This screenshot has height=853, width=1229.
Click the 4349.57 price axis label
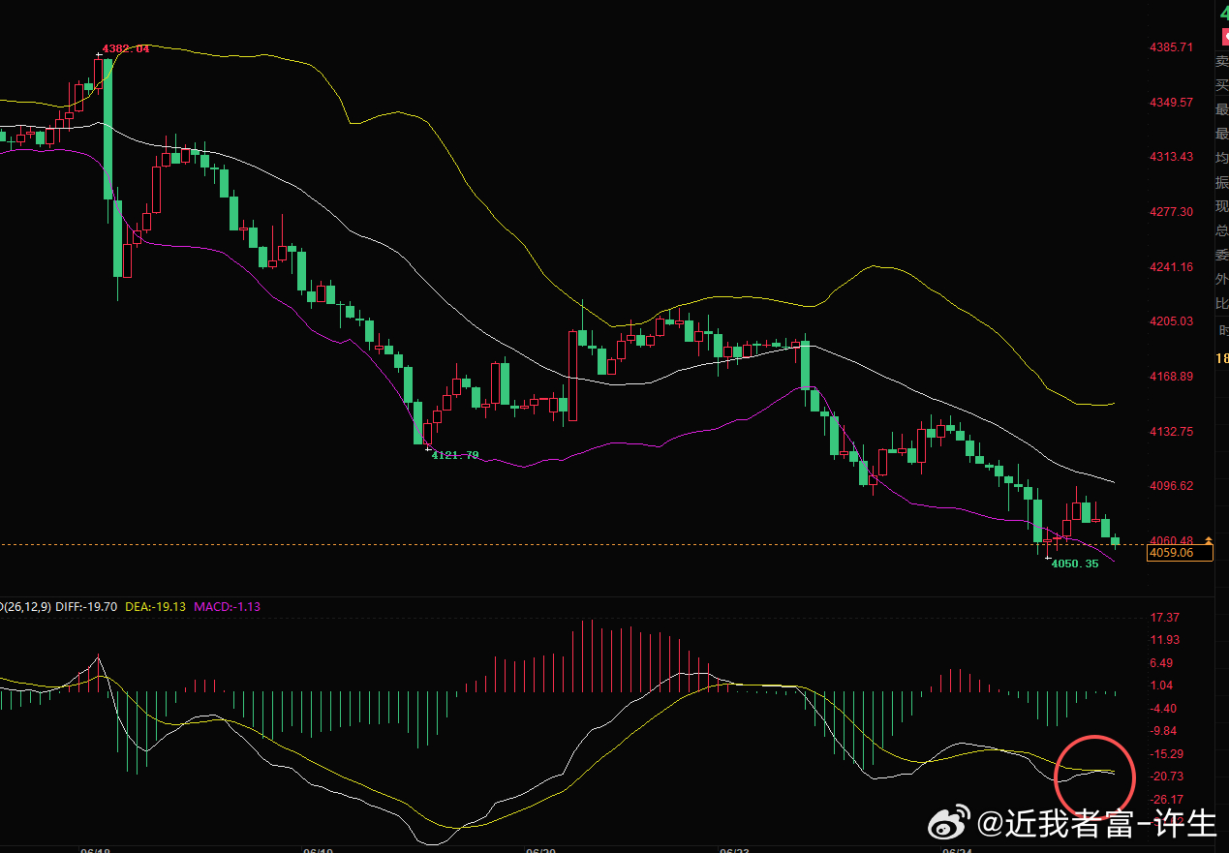pyautogui.click(x=1171, y=102)
